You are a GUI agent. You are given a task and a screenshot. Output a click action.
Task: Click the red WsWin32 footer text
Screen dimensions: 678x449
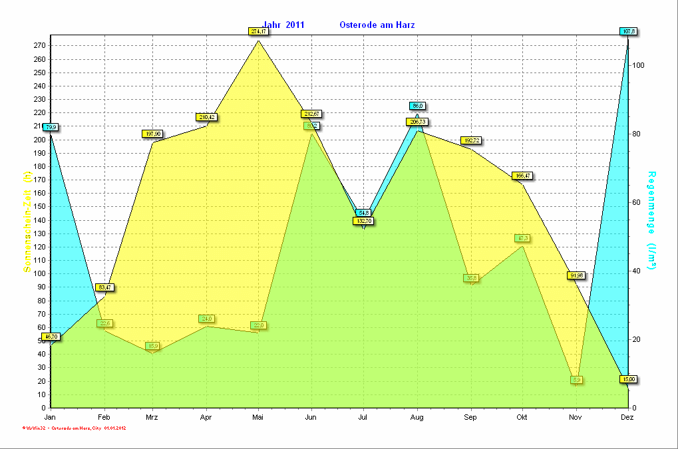tap(75, 428)
